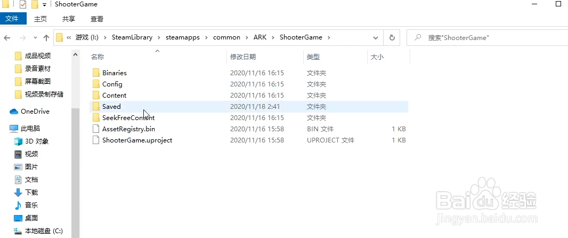Open 屏幕截图 in navigation pane
Viewport: 568px width, 238px height.
click(x=38, y=81)
